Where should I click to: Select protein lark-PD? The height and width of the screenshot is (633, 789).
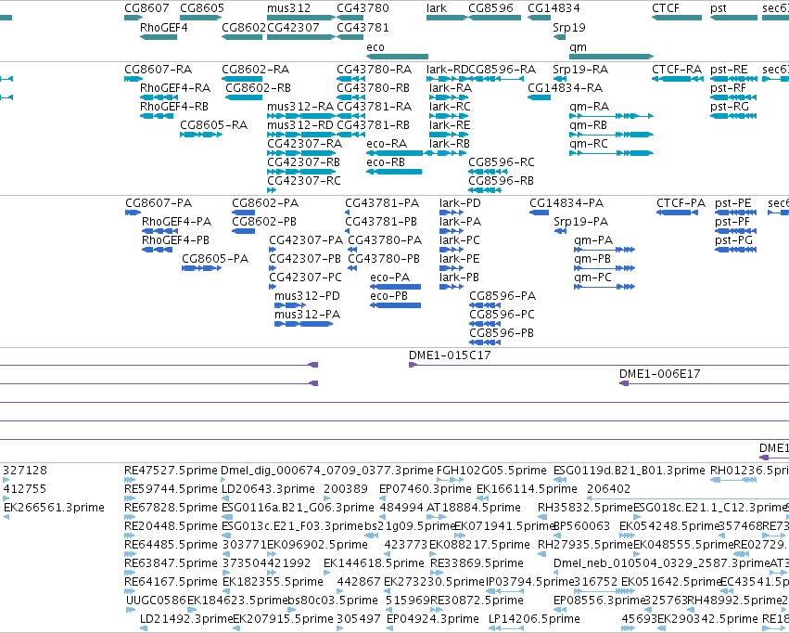click(460, 203)
